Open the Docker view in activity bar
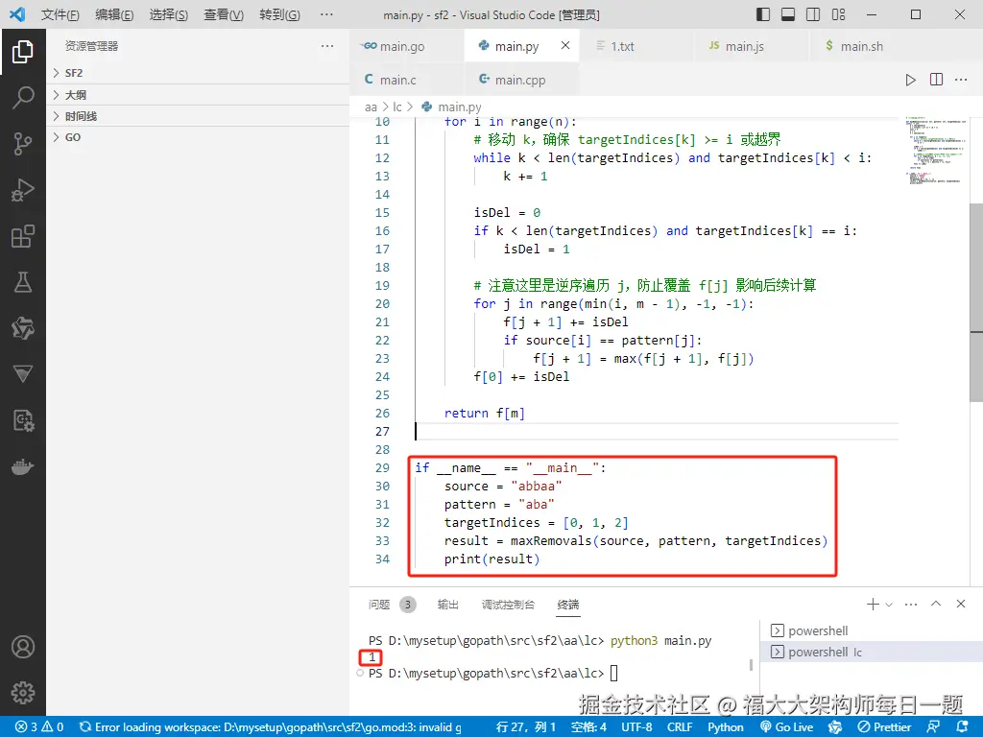Image resolution: width=983 pixels, height=737 pixels. (23, 467)
